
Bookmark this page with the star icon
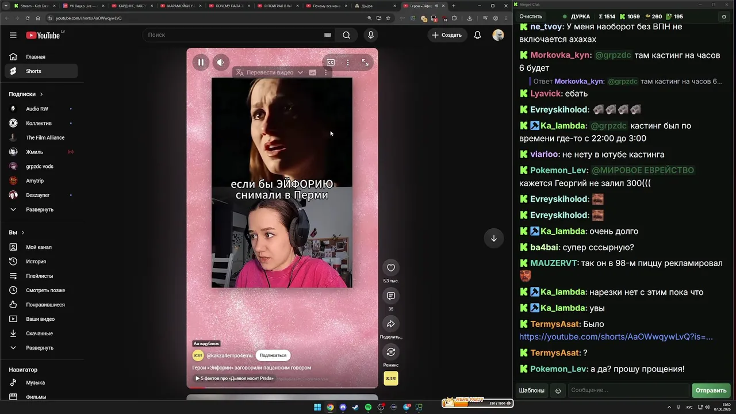point(388,18)
